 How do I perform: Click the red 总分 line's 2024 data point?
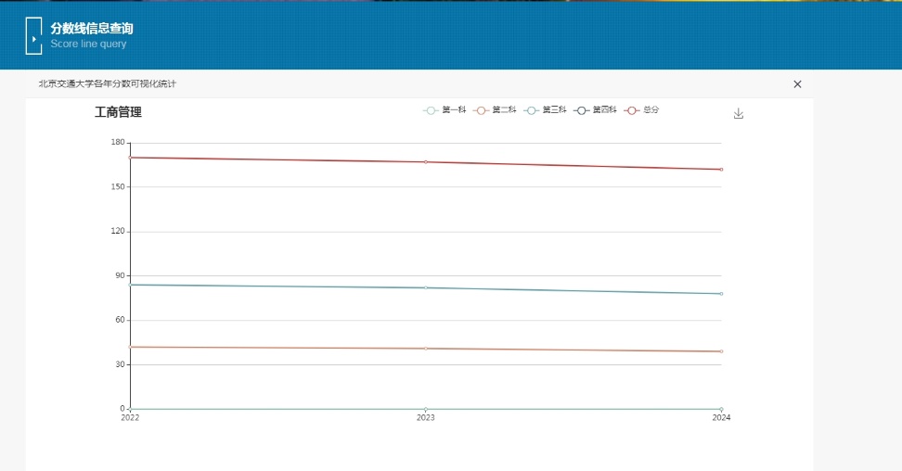pyautogui.click(x=721, y=170)
